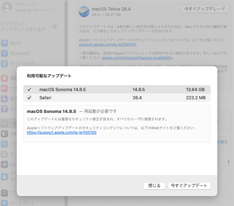The height and width of the screenshot is (206, 234).
Task: Click the help question mark button
Action: 229,163
